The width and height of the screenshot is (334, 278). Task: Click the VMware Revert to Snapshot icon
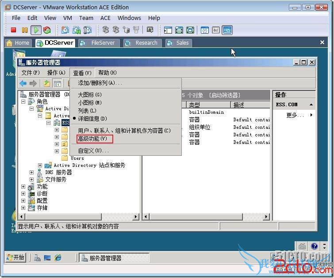[x=76, y=30]
